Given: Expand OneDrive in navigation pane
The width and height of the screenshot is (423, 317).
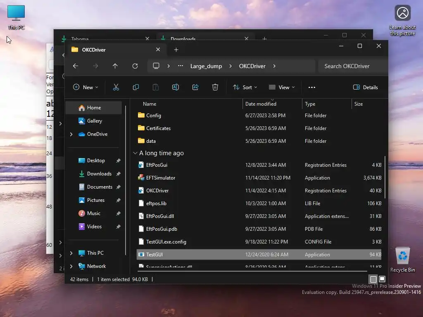Looking at the screenshot, I should click(71, 134).
